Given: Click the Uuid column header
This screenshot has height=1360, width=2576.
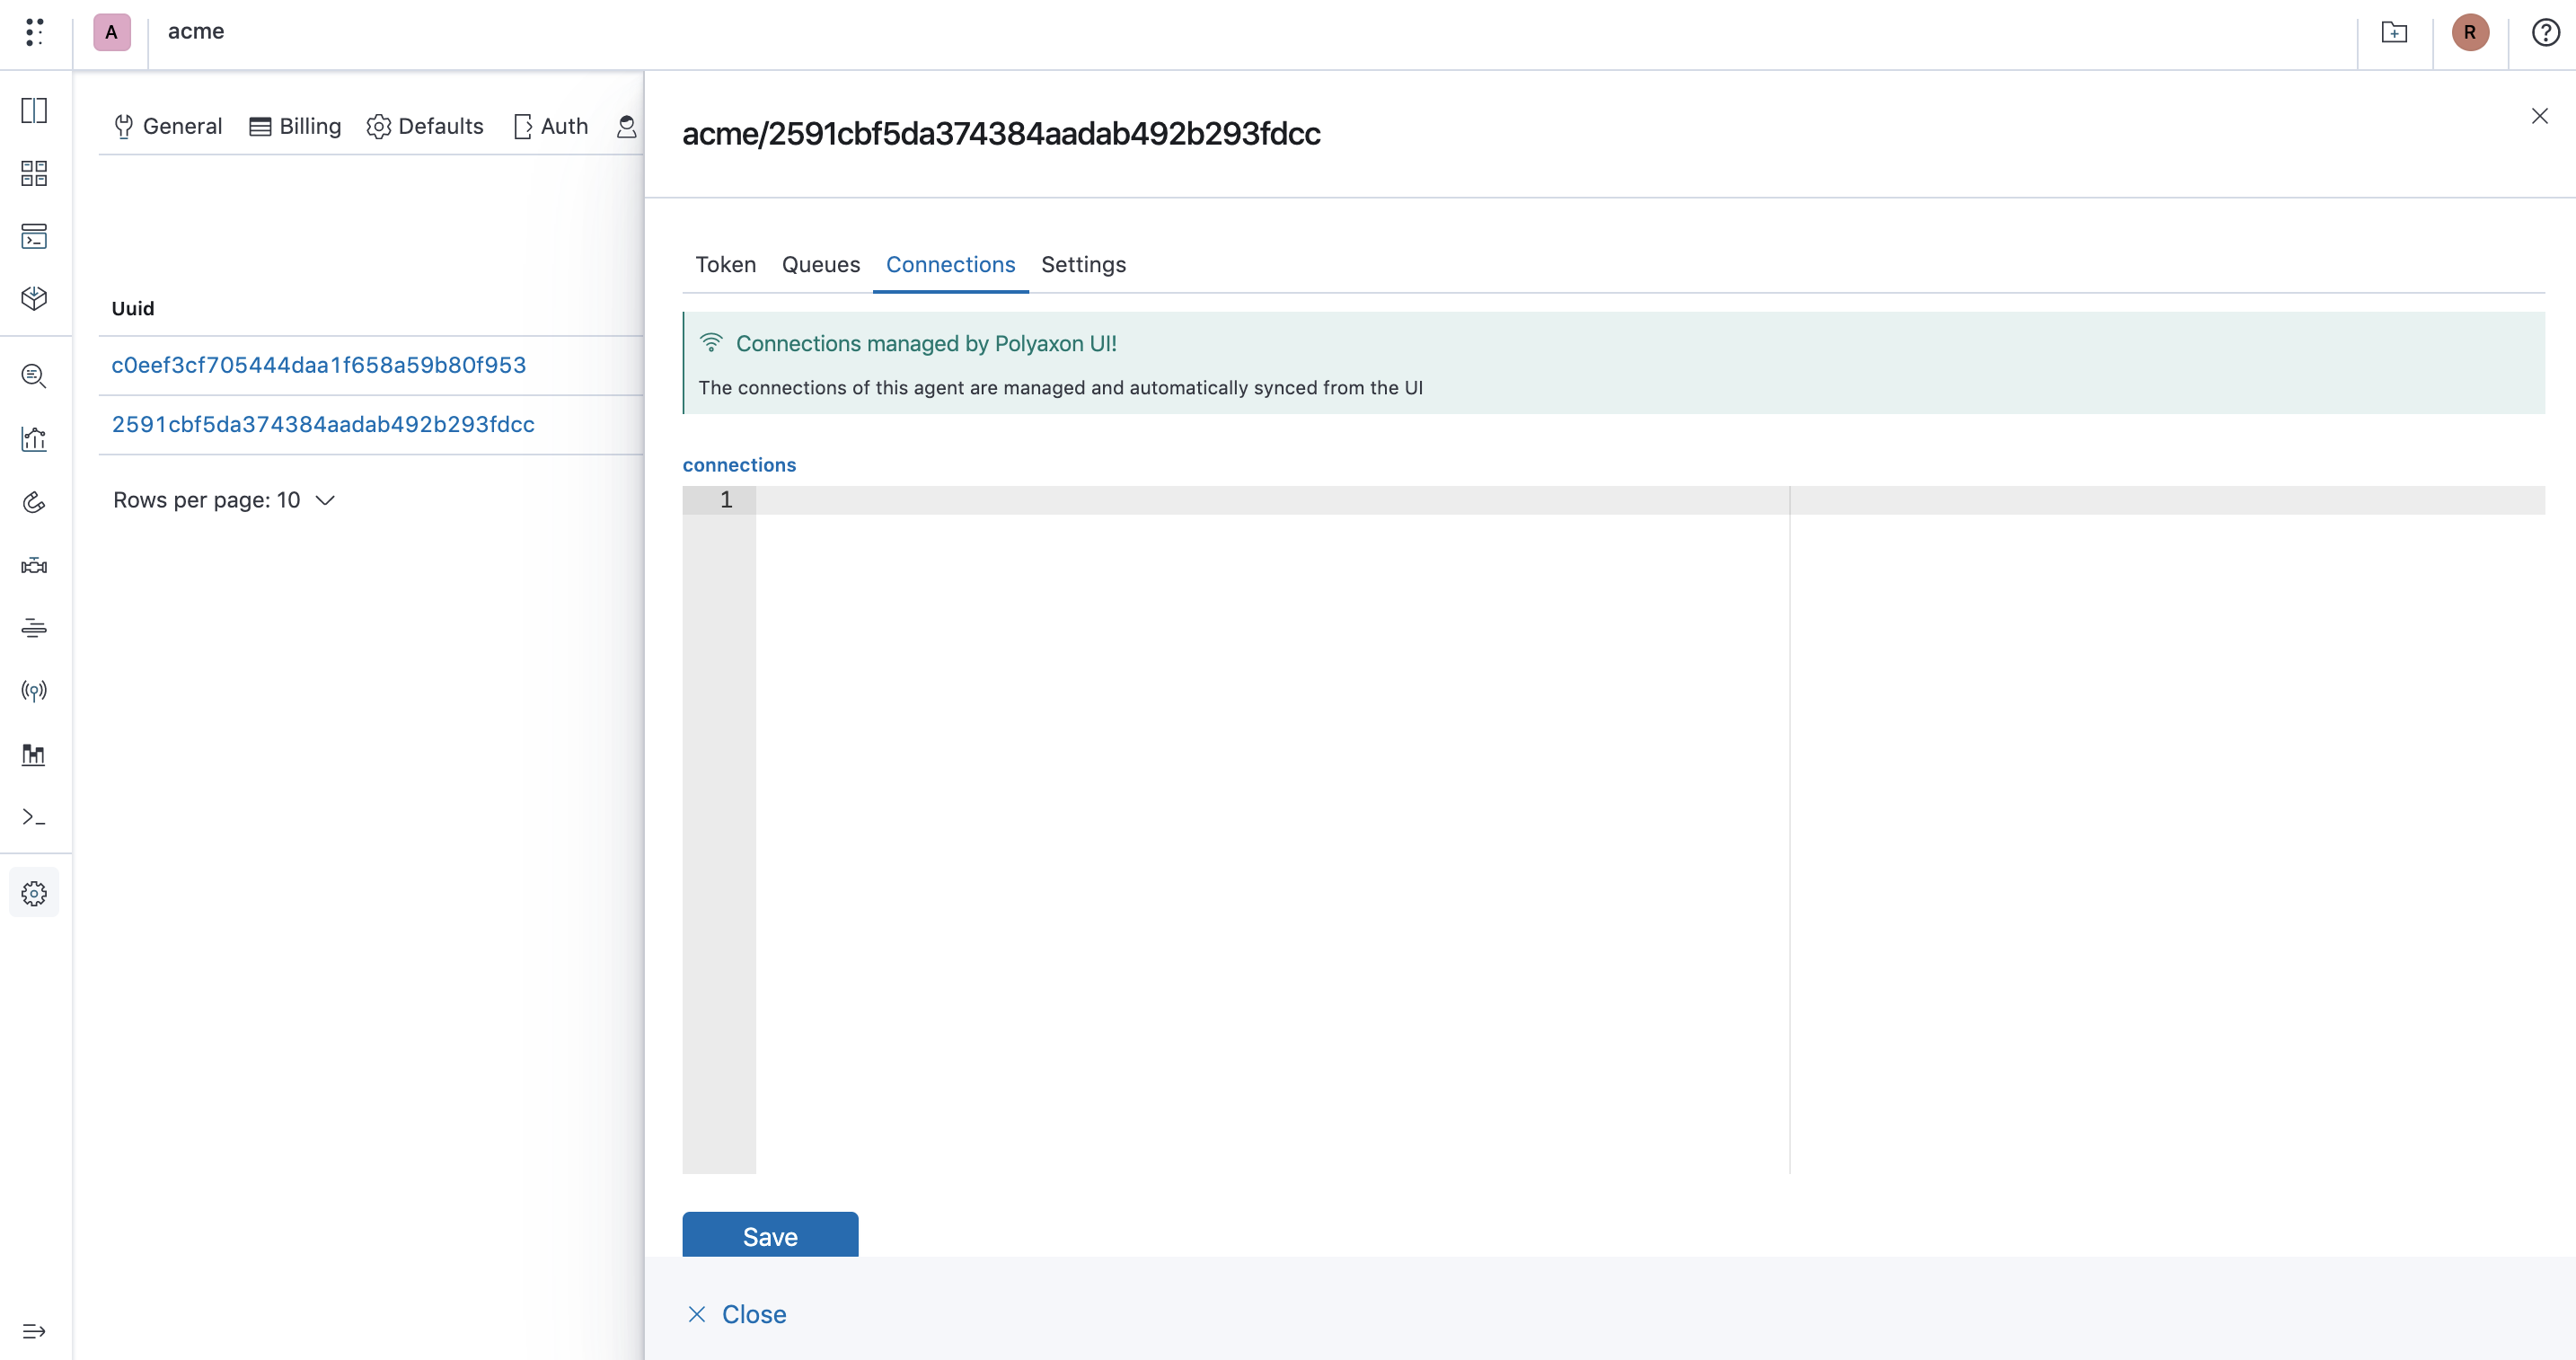Looking at the screenshot, I should (x=133, y=308).
